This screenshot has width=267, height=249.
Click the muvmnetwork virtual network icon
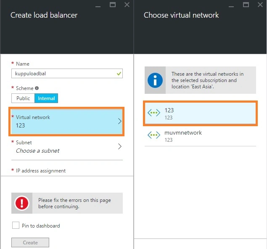click(x=154, y=135)
